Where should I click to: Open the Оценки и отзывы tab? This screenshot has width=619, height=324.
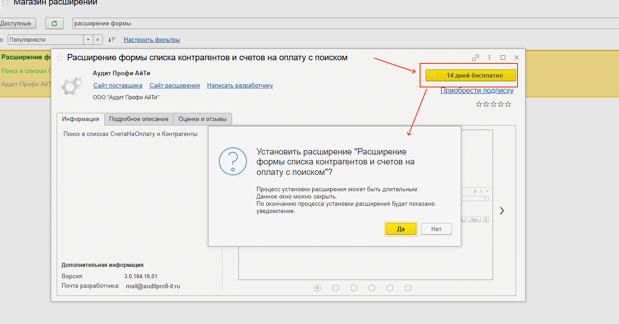click(x=203, y=119)
